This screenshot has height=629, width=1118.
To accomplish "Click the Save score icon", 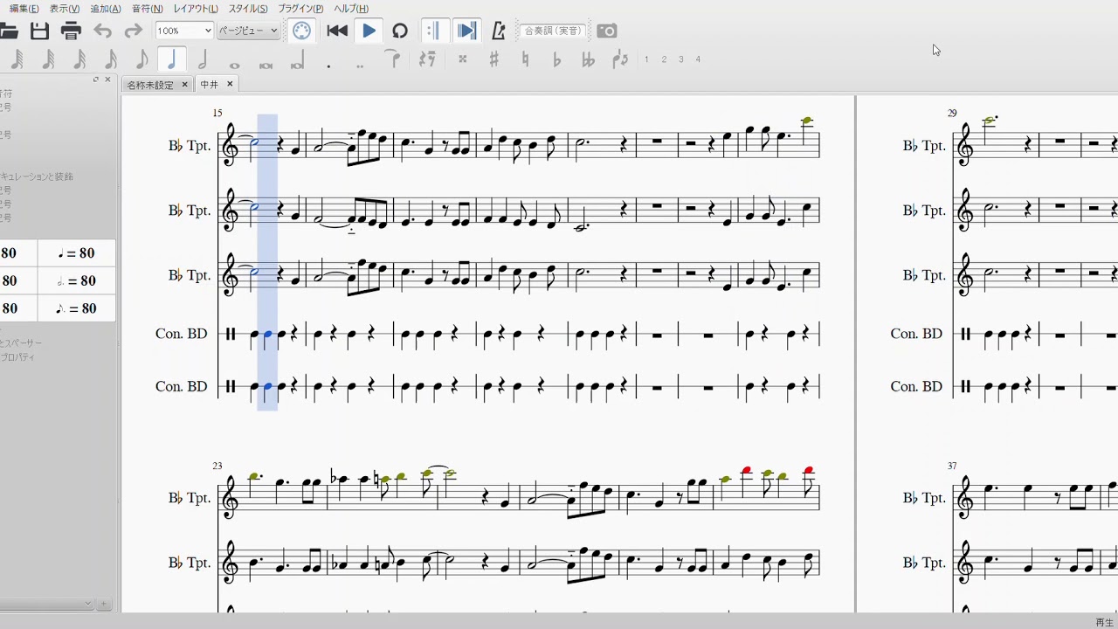I will 39,31.
